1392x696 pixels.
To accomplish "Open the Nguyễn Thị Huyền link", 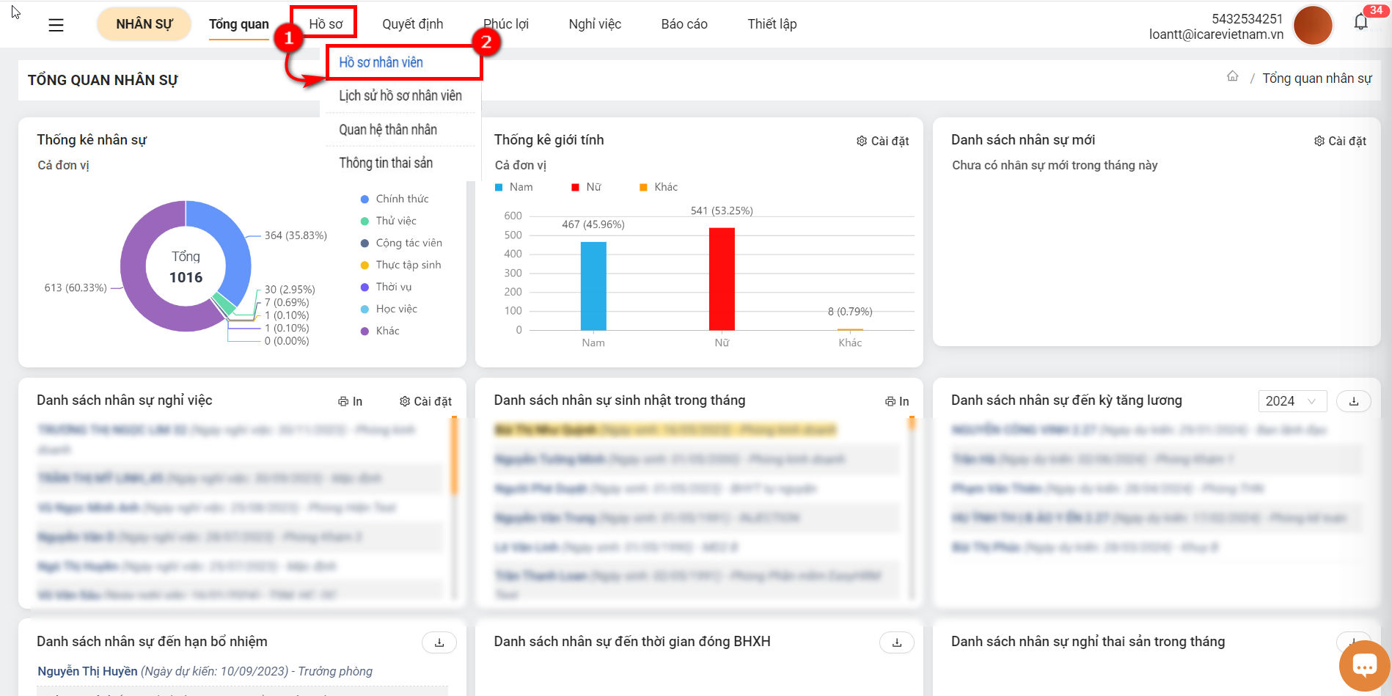I will point(87,671).
